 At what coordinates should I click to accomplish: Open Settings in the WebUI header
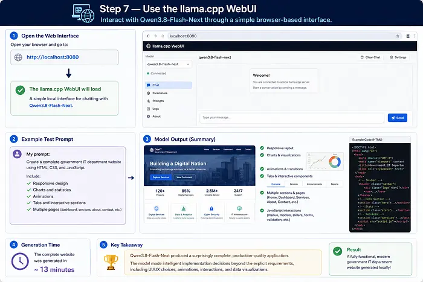pos(398,57)
